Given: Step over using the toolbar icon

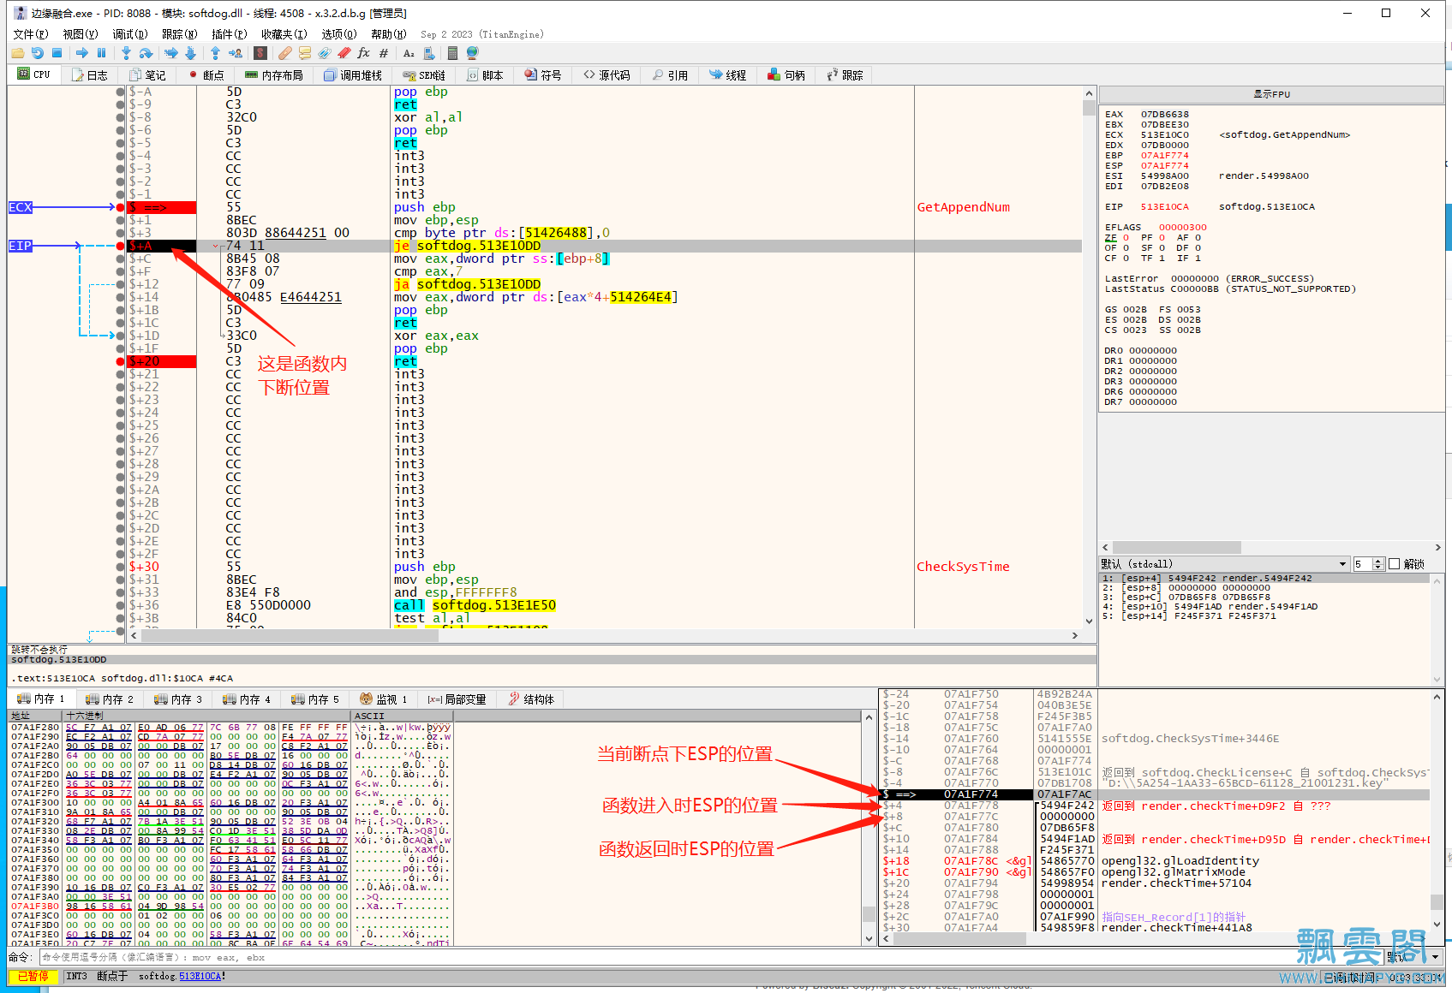Looking at the screenshot, I should tap(146, 53).
